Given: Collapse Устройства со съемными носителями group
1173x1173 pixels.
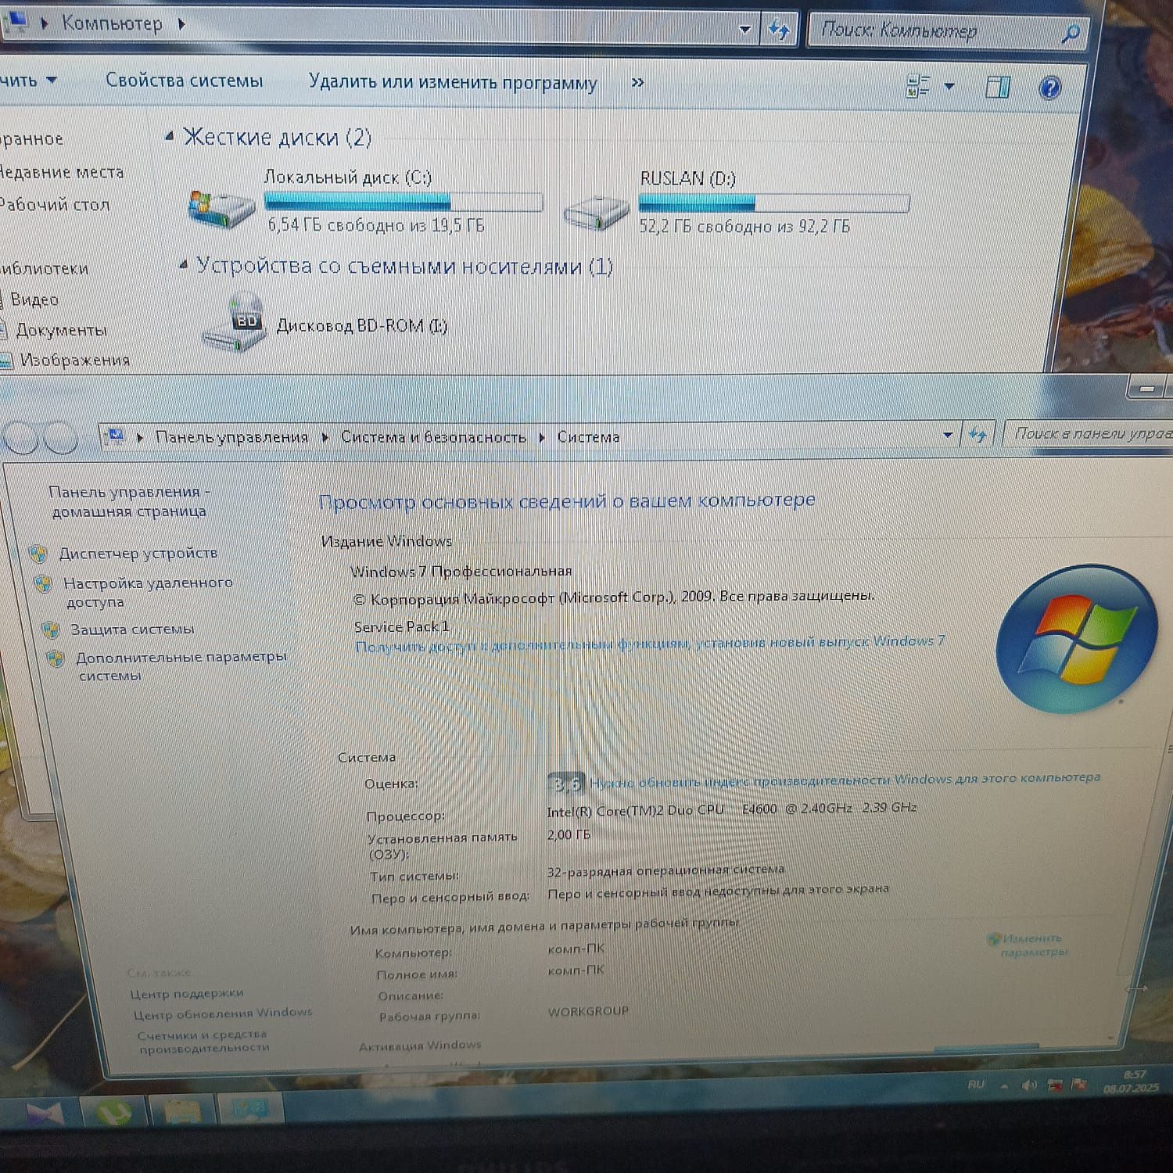Looking at the screenshot, I should 183,266.
